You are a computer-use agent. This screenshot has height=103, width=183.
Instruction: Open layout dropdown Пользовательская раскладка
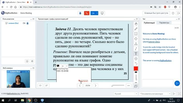click(x=155, y=94)
